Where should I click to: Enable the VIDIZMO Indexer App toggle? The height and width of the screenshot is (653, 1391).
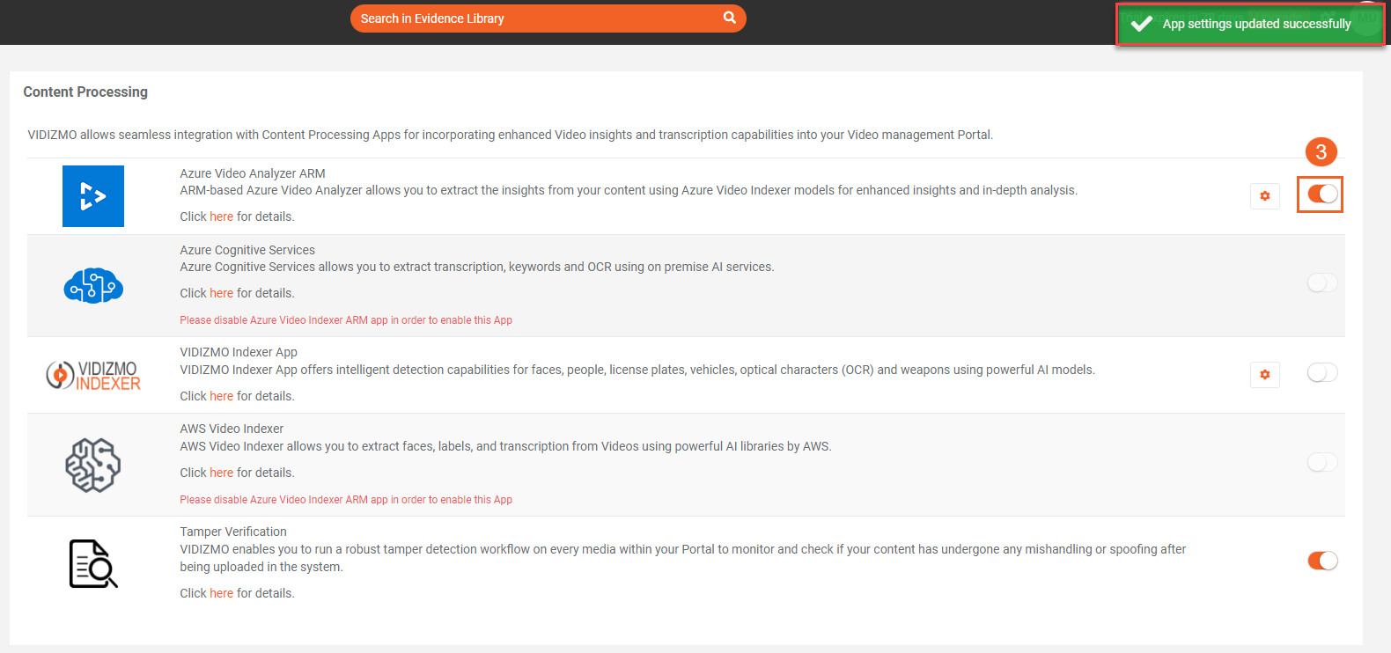[x=1322, y=373]
